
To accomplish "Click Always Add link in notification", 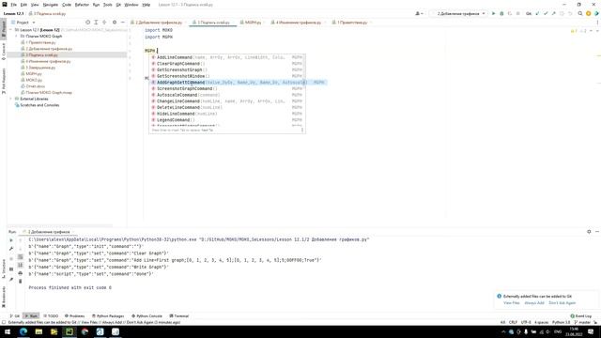I will (x=534, y=302).
